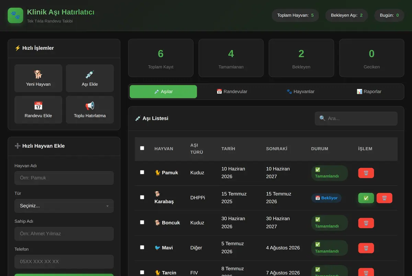This screenshot has height=276, width=412.
Task: Click the Bekliyor status badge for Karabaş
Action: (326, 198)
